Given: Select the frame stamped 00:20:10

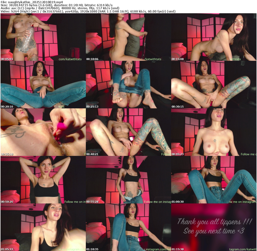Looking at the screenshot, I should 43,85.
